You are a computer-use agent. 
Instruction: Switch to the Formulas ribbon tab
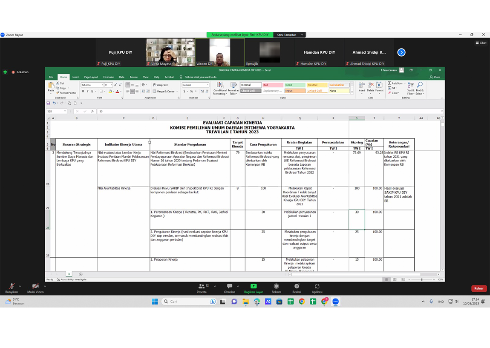(x=108, y=77)
